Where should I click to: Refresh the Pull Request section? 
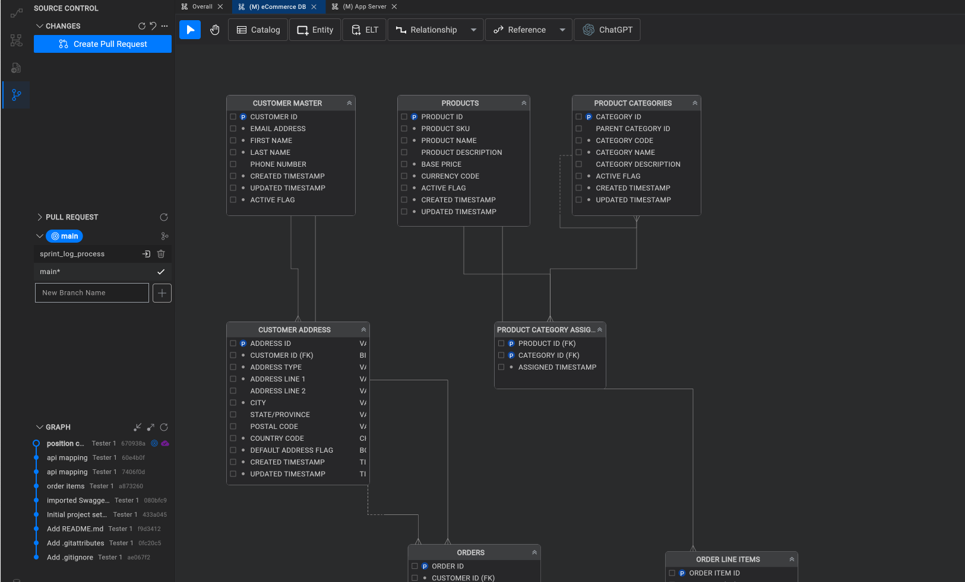(x=164, y=217)
